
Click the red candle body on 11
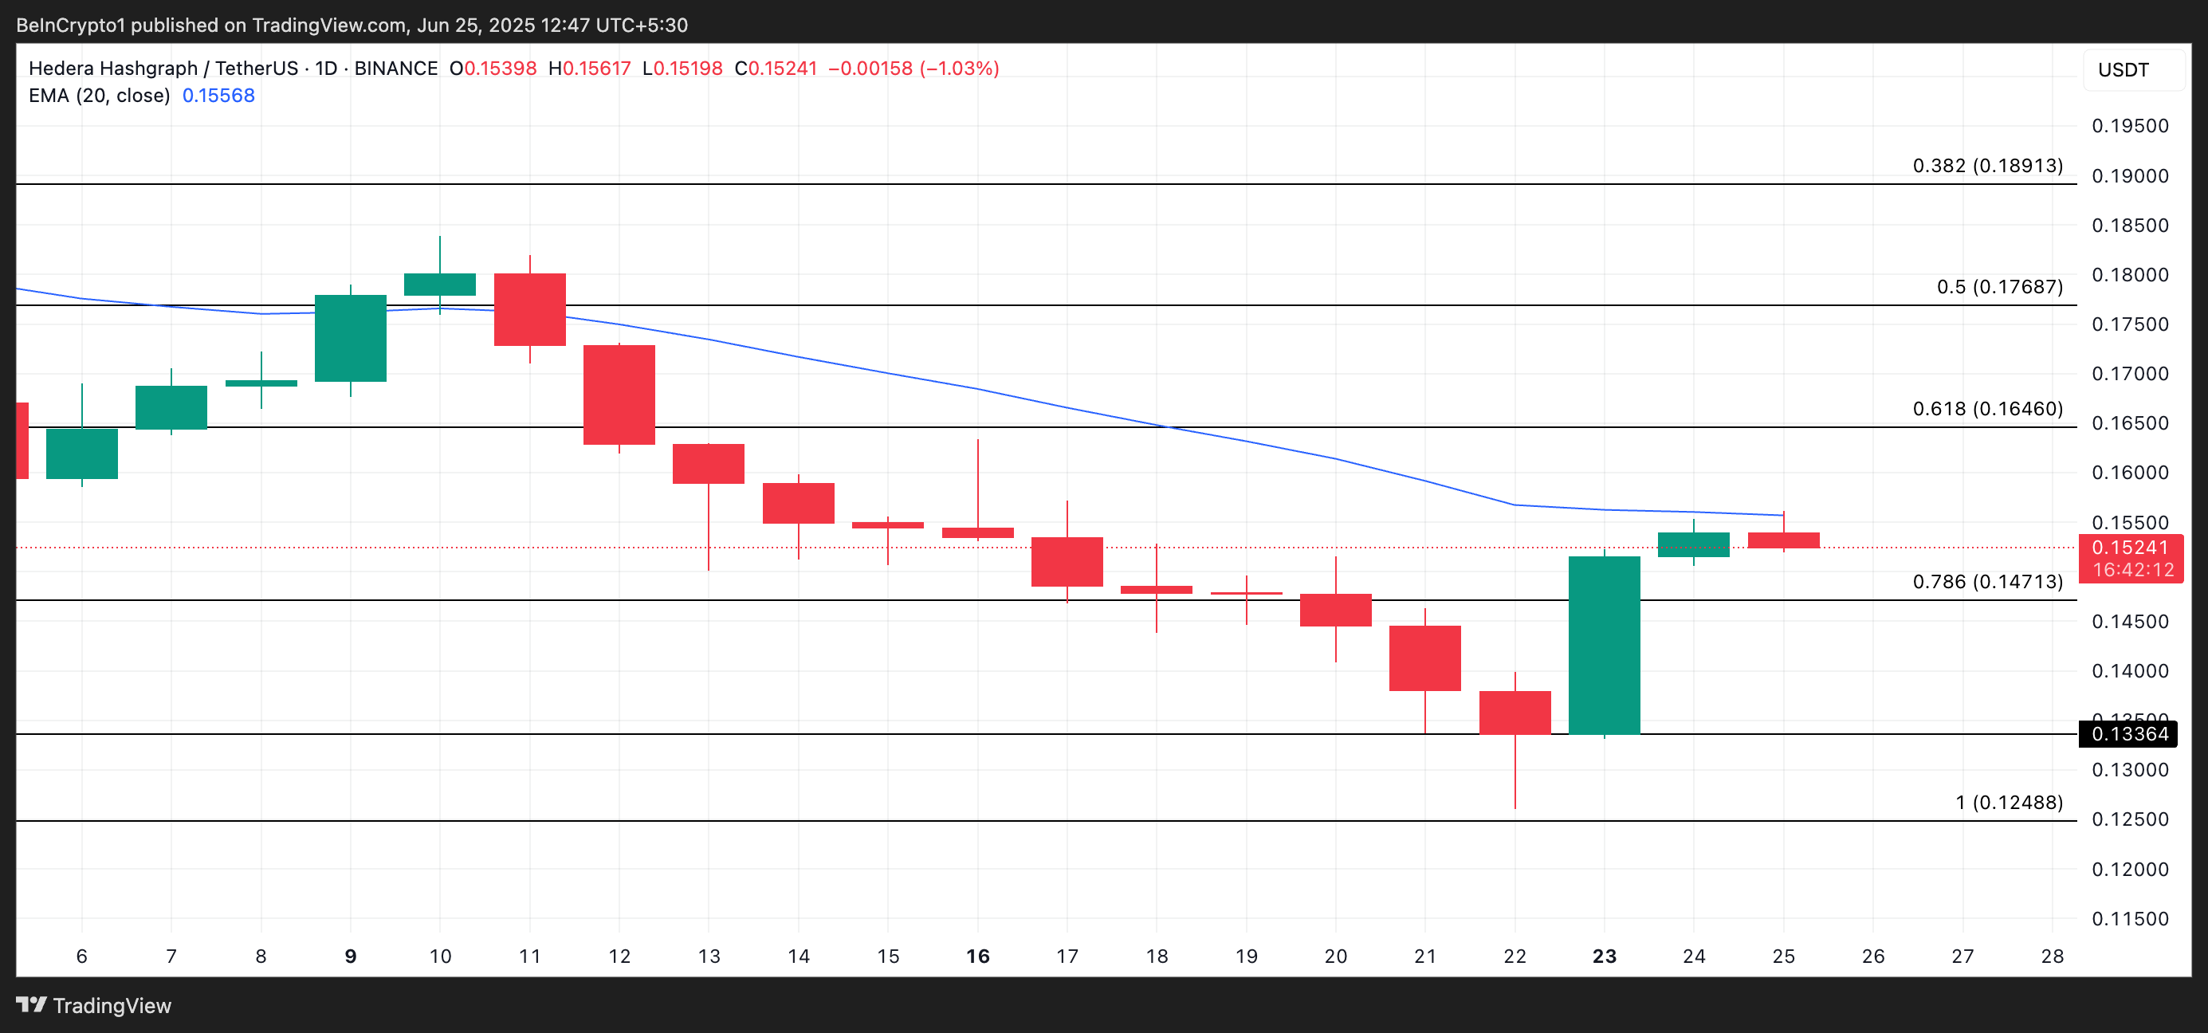530,309
